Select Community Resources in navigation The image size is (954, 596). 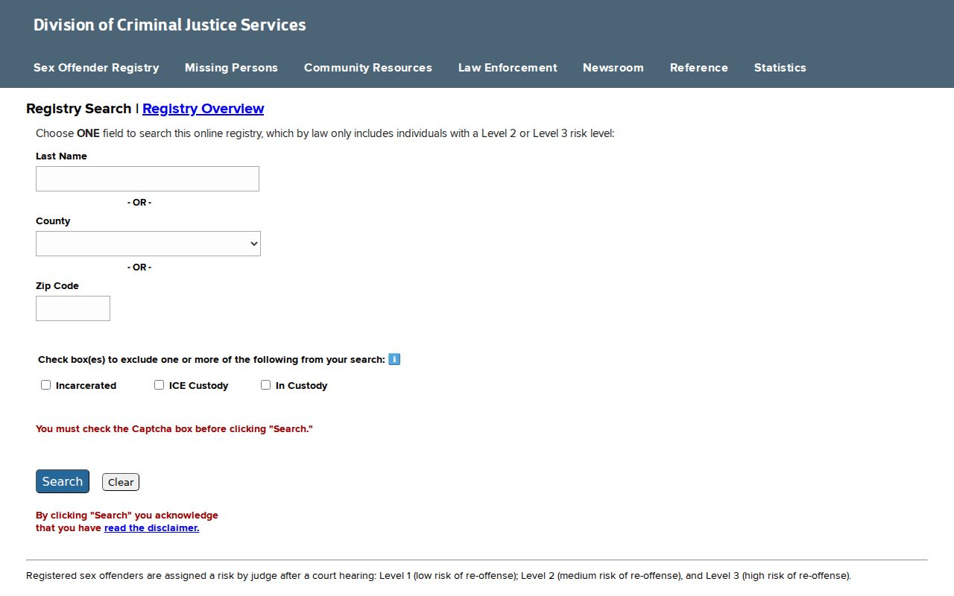(368, 68)
